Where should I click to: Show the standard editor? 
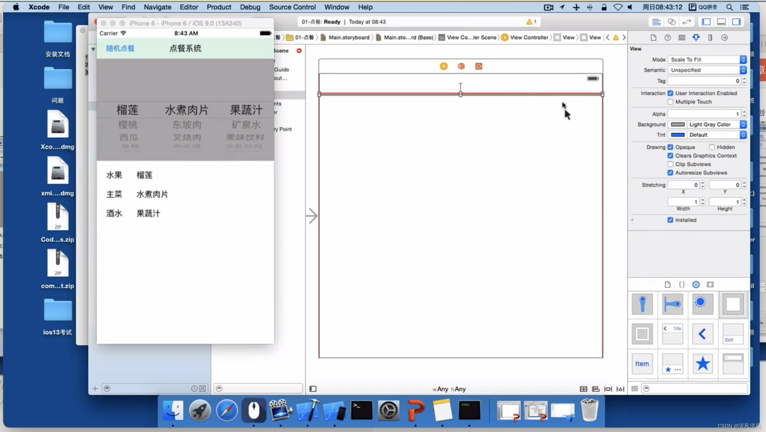(656, 22)
